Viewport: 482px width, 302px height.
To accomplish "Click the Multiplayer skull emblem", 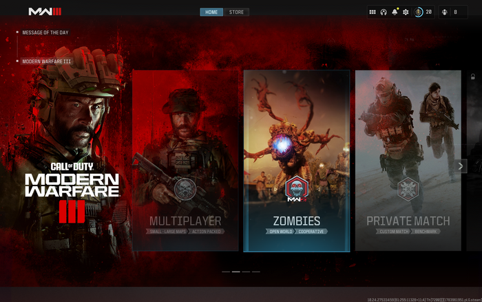I will click(185, 189).
